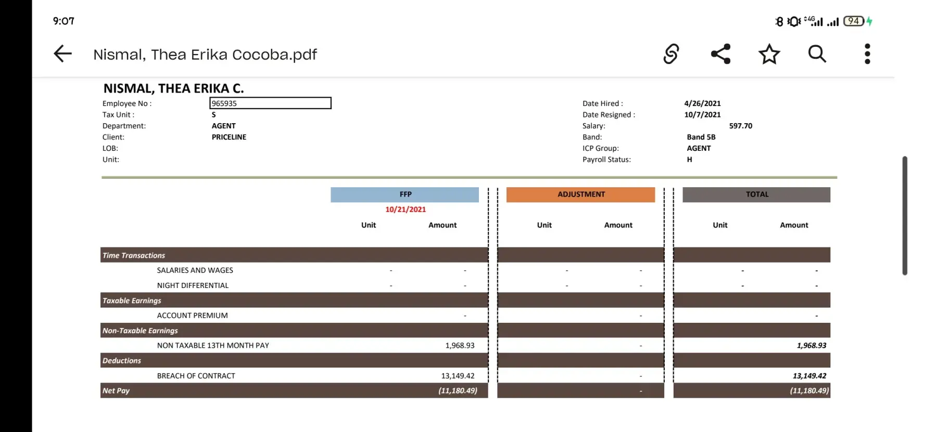Image resolution: width=937 pixels, height=432 pixels.
Task: Select Date Hired value 4/26/2021
Action: (702, 103)
